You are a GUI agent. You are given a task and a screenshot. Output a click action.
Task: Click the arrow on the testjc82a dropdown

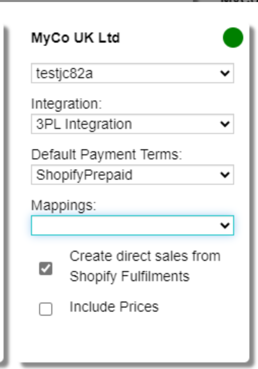coord(225,74)
